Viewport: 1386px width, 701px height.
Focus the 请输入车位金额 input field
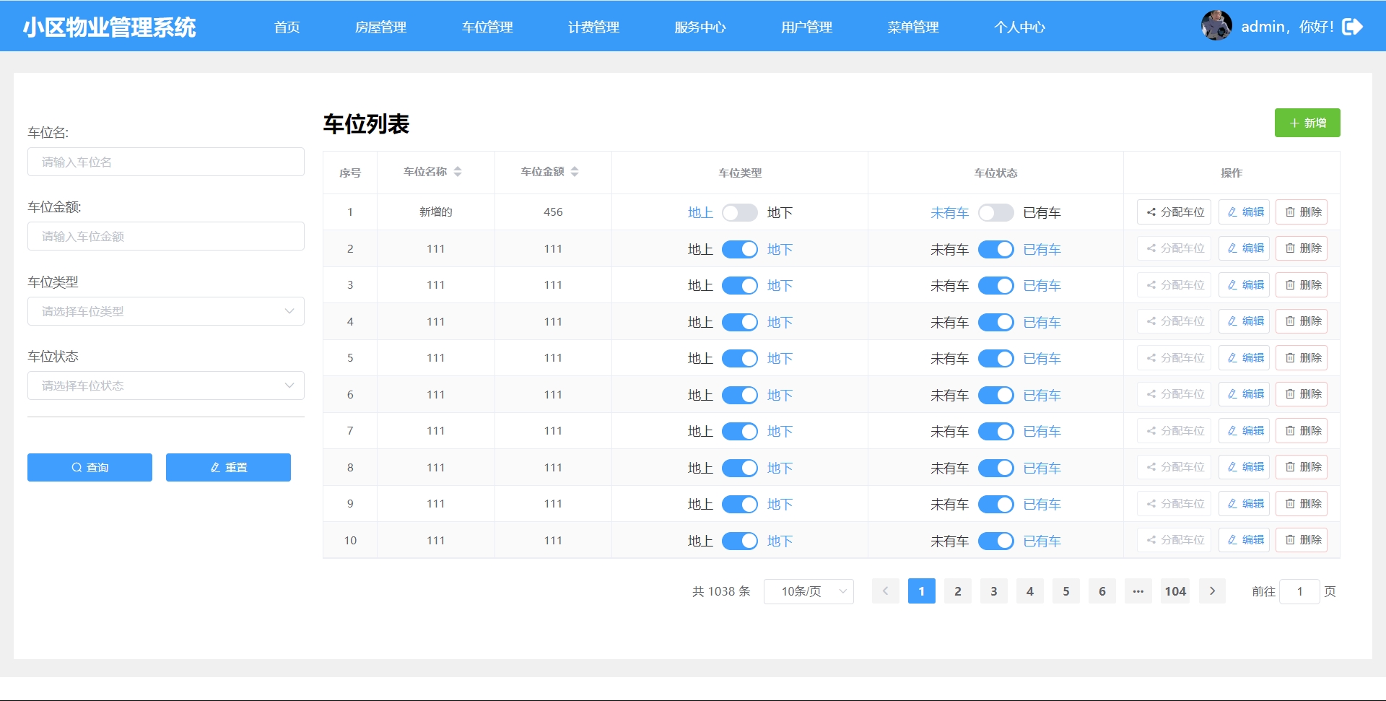pyautogui.click(x=166, y=236)
